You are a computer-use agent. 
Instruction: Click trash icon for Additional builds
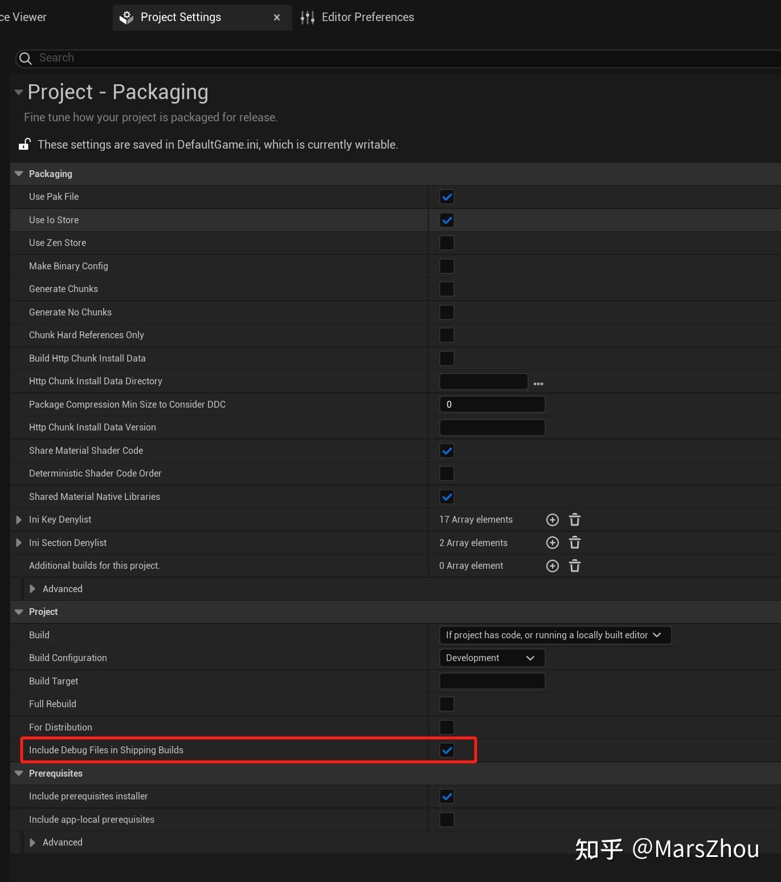(575, 566)
